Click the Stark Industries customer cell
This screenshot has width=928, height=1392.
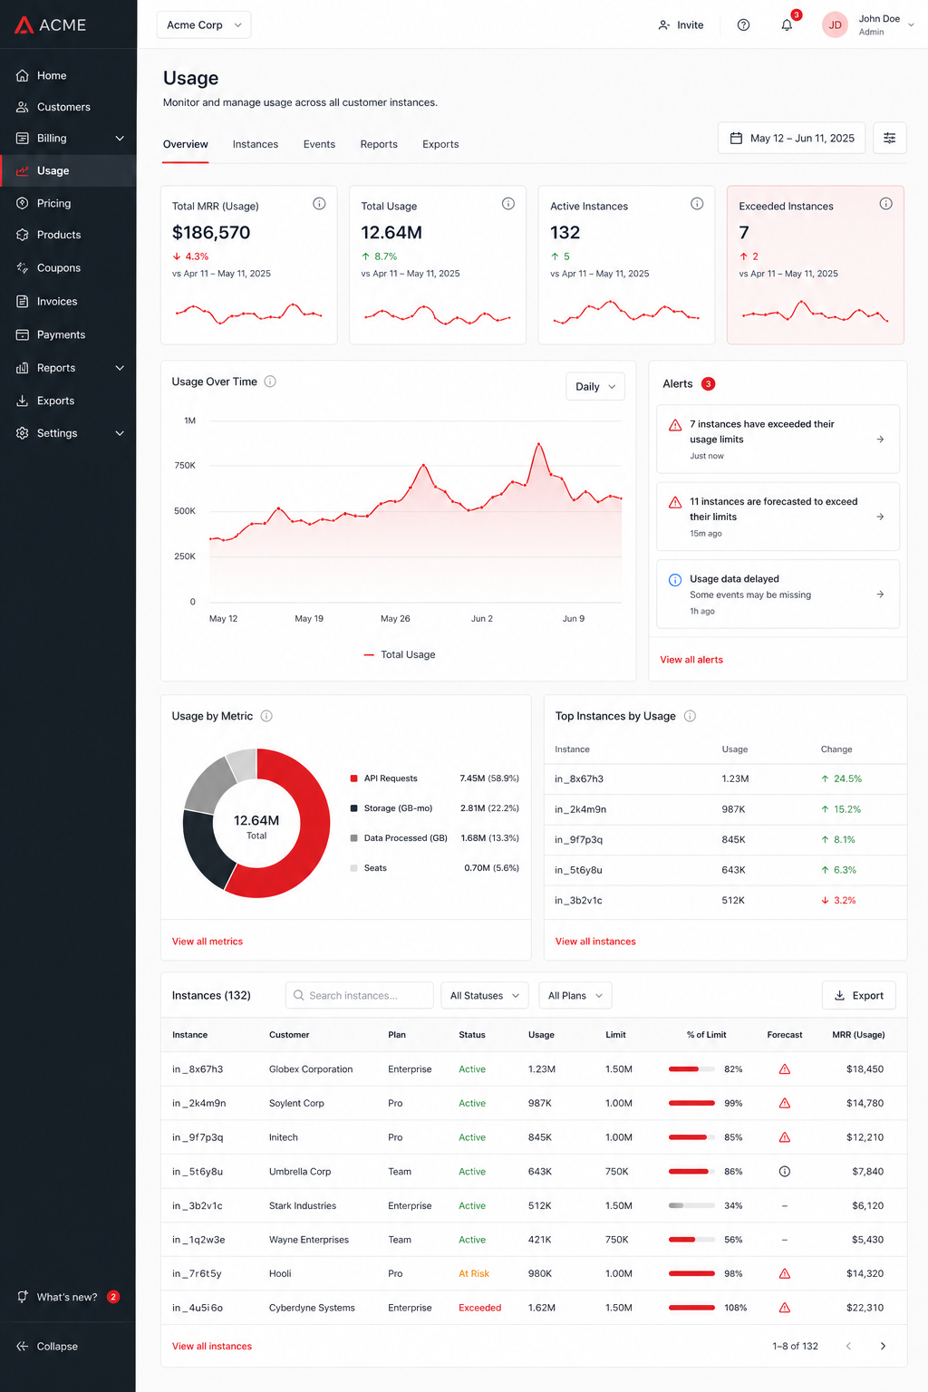tap(303, 1206)
